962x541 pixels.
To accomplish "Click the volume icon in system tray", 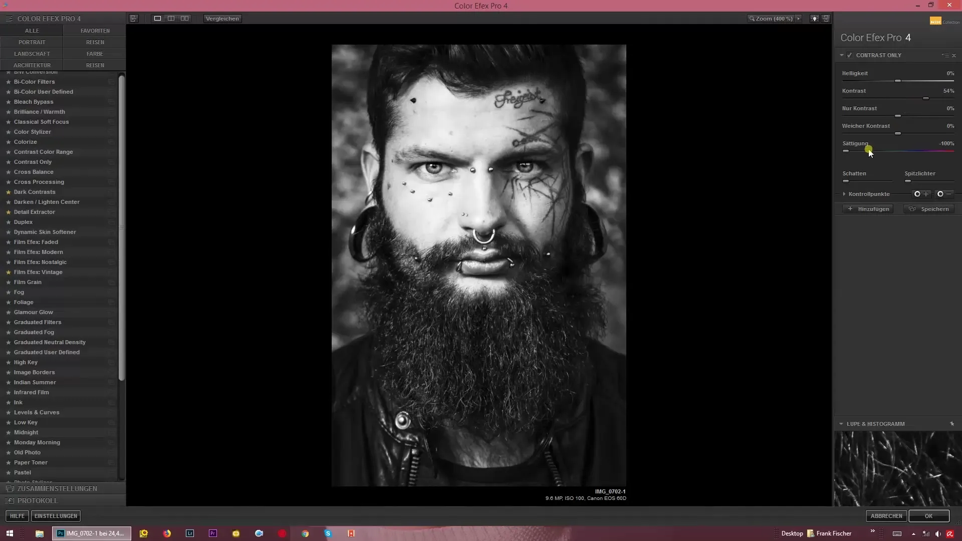I will [938, 534].
